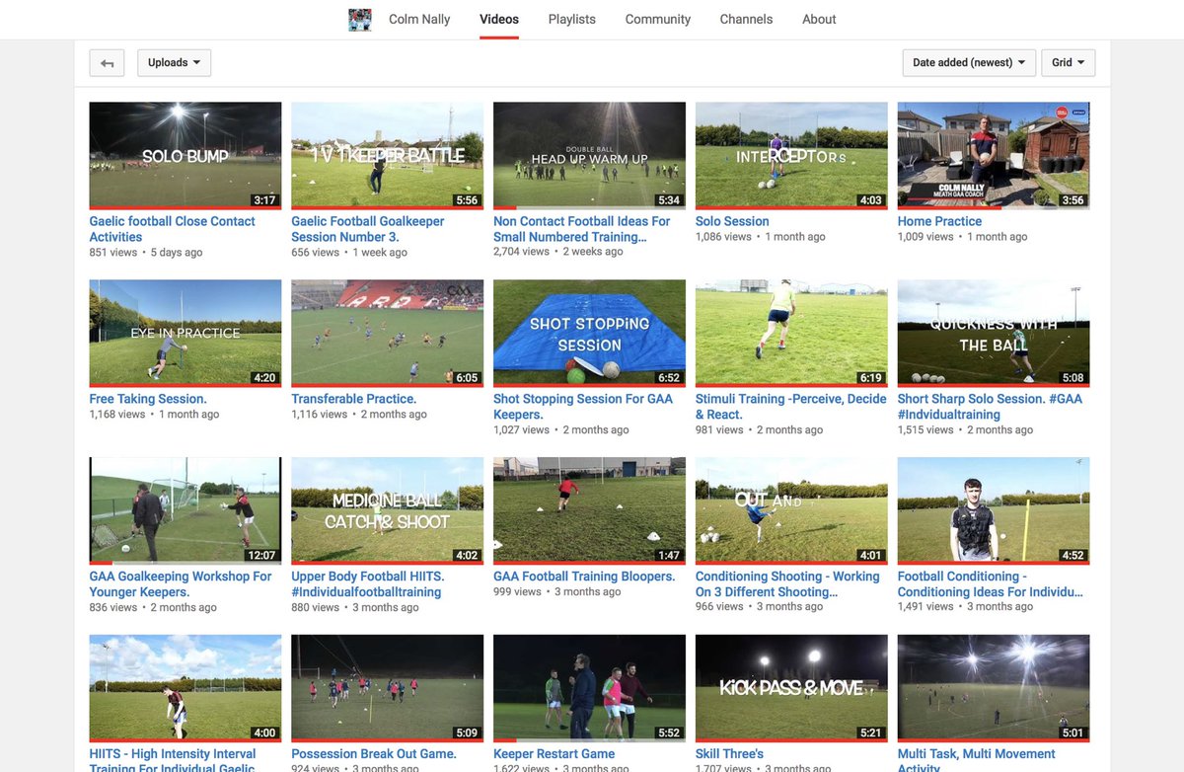Play the KICK PASS & MOVE thumbnail
Screen dimensions: 1184x772
[791, 689]
